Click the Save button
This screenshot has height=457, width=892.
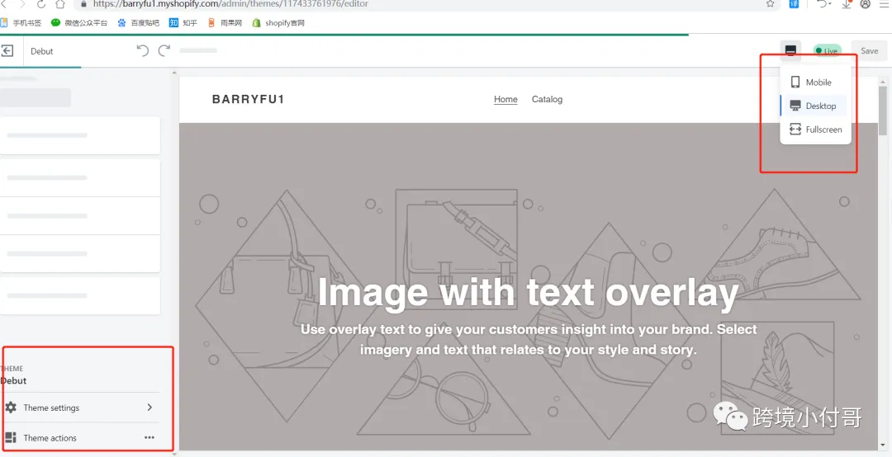869,50
